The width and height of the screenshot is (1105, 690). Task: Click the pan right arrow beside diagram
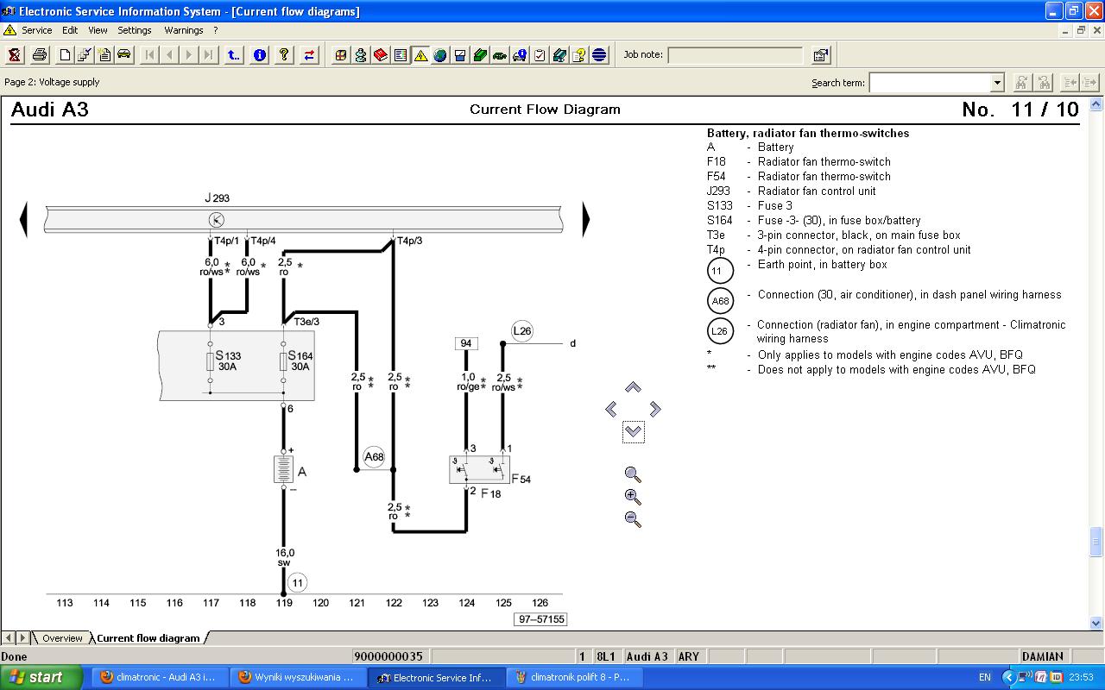coord(654,409)
